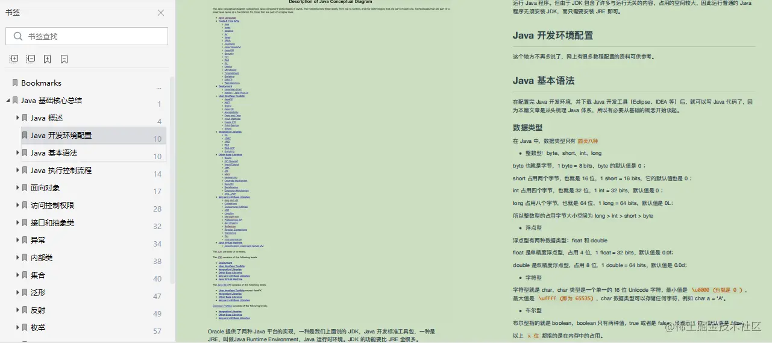This screenshot has width=772, height=343.
Task: Focus the 书签查找 search field
Action: (x=87, y=36)
